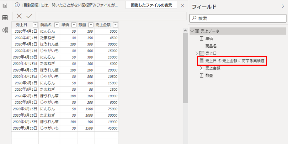Click the scrollbar up arrow
This screenshot has height=144, width=288.
tap(185, 31)
